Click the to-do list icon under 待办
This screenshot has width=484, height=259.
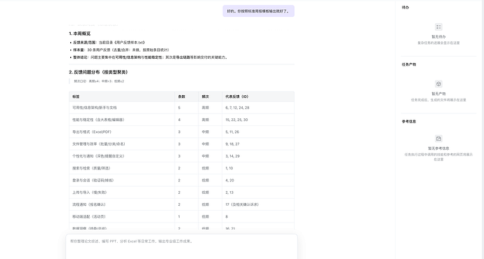coord(438,27)
